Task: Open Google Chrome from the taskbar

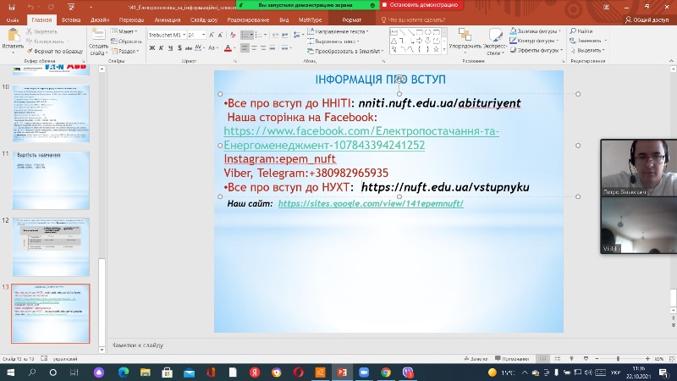Action: click(386, 373)
